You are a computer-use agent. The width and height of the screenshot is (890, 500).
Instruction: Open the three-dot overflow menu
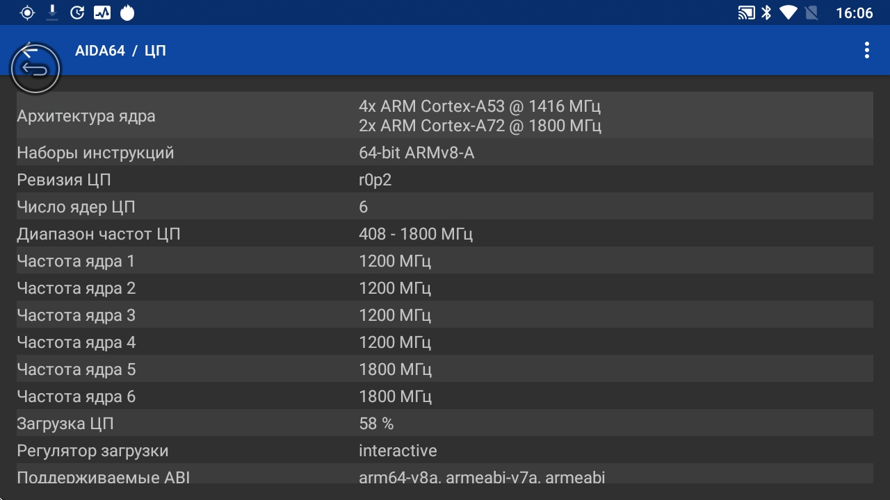[x=866, y=50]
